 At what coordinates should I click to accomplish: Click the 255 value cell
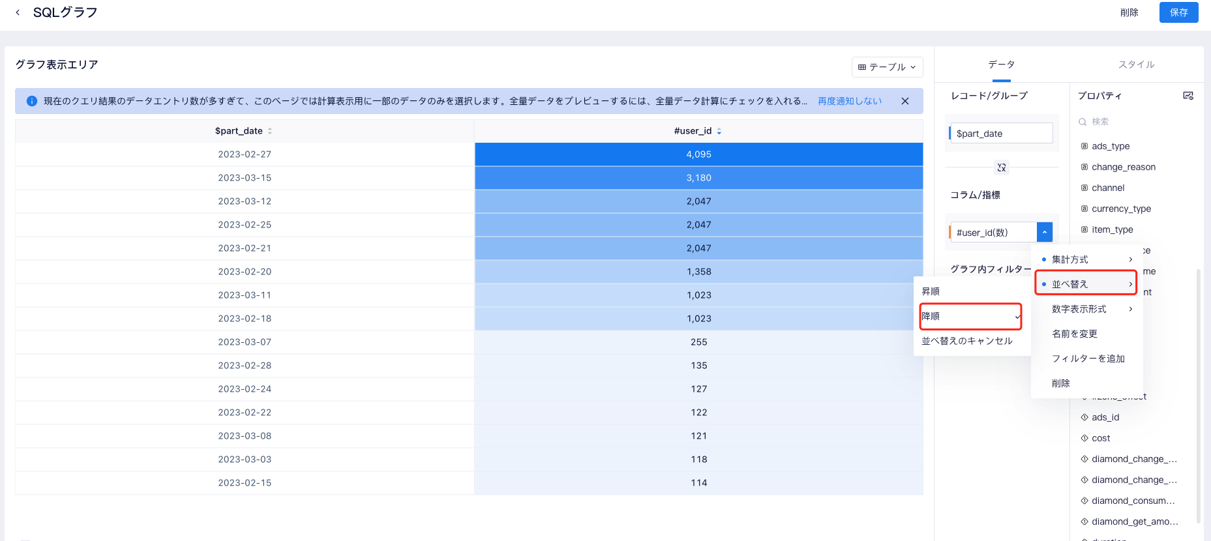(x=698, y=342)
